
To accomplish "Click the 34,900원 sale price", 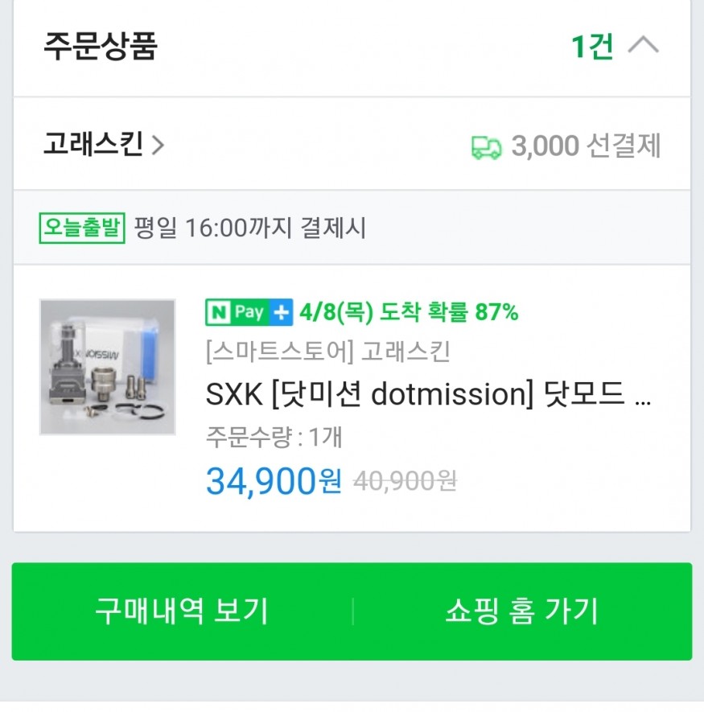I will (274, 481).
